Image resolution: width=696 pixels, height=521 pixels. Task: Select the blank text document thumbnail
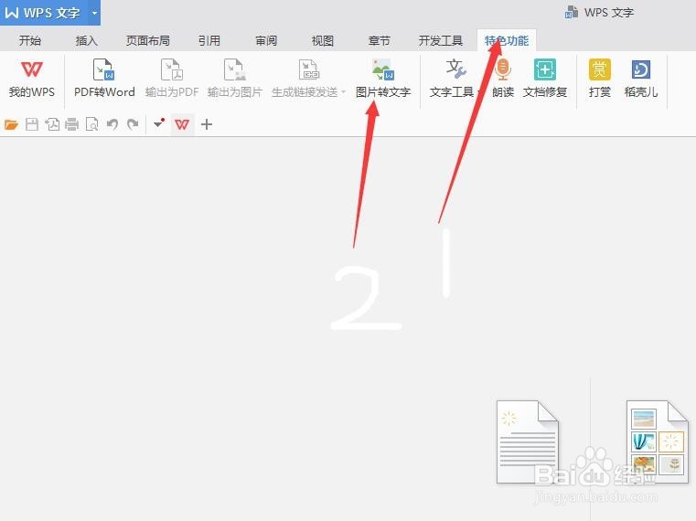point(528,441)
